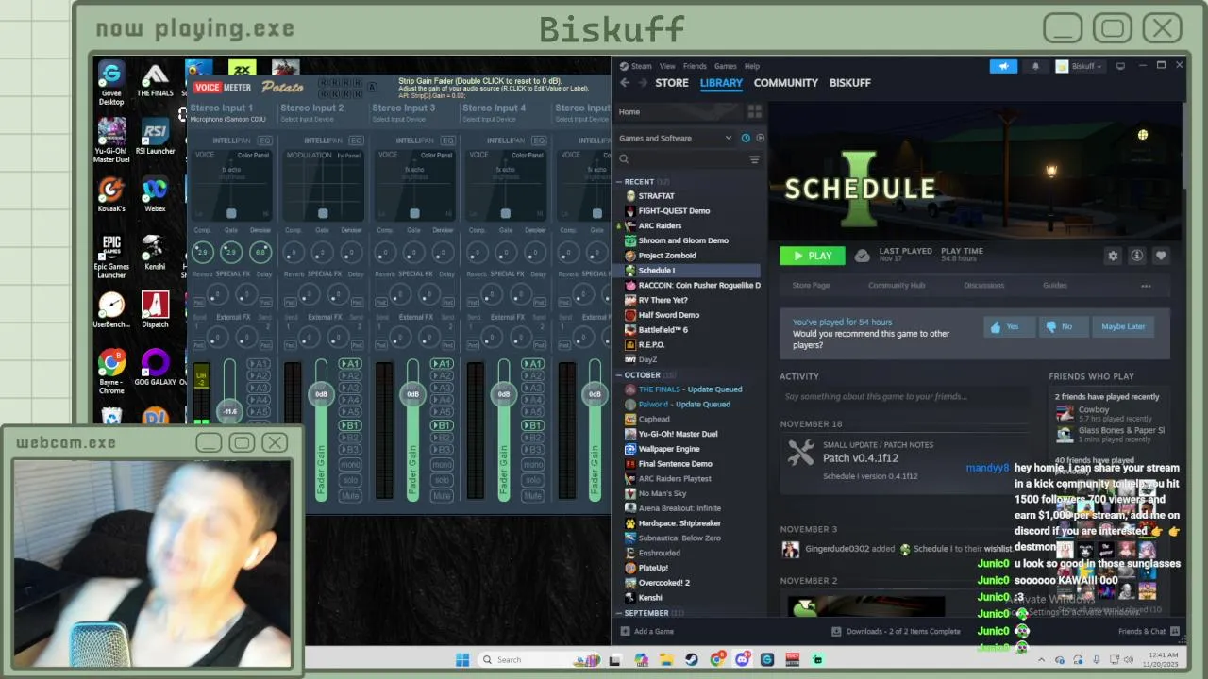Collapse the RECENT library section
The image size is (1208, 679).
tap(620, 181)
